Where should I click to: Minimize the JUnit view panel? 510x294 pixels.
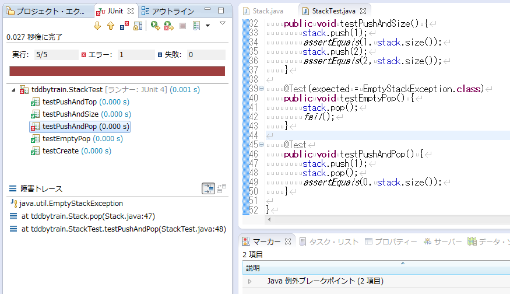click(207, 10)
